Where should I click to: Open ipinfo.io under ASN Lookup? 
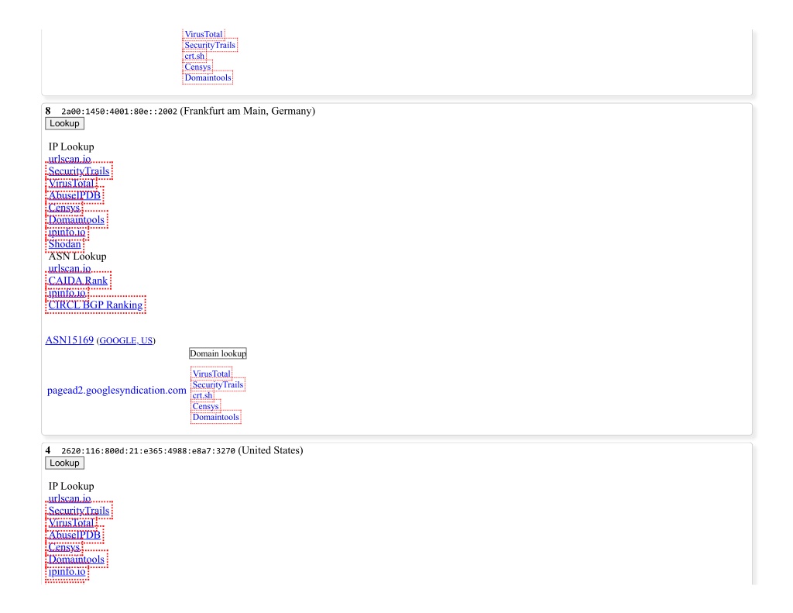pyautogui.click(x=67, y=293)
